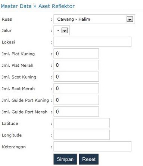Click the Longitude input box
Screen dimensions: 143x166
coord(81,135)
